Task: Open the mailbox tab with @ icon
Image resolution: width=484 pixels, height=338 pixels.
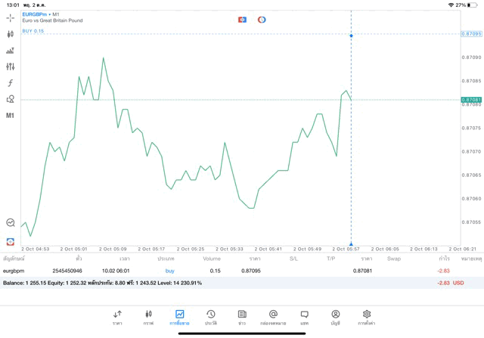Action: [x=273, y=318]
